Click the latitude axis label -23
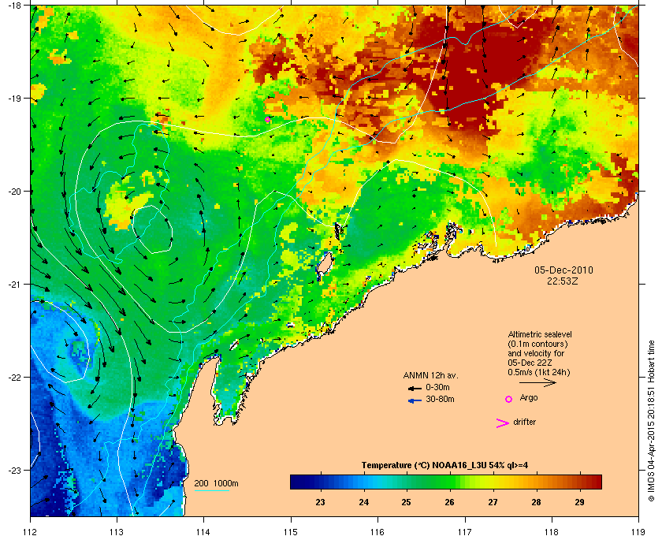 tap(14, 470)
